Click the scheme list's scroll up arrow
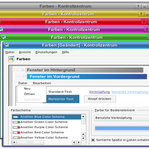The image size is (149, 149). 83,117
